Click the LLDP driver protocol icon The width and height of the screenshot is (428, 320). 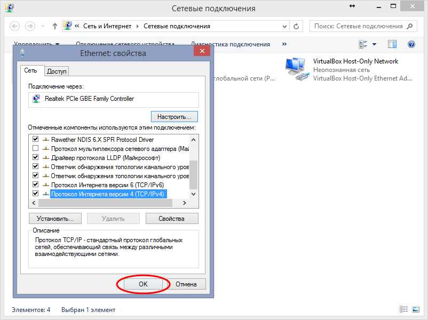tap(46, 158)
